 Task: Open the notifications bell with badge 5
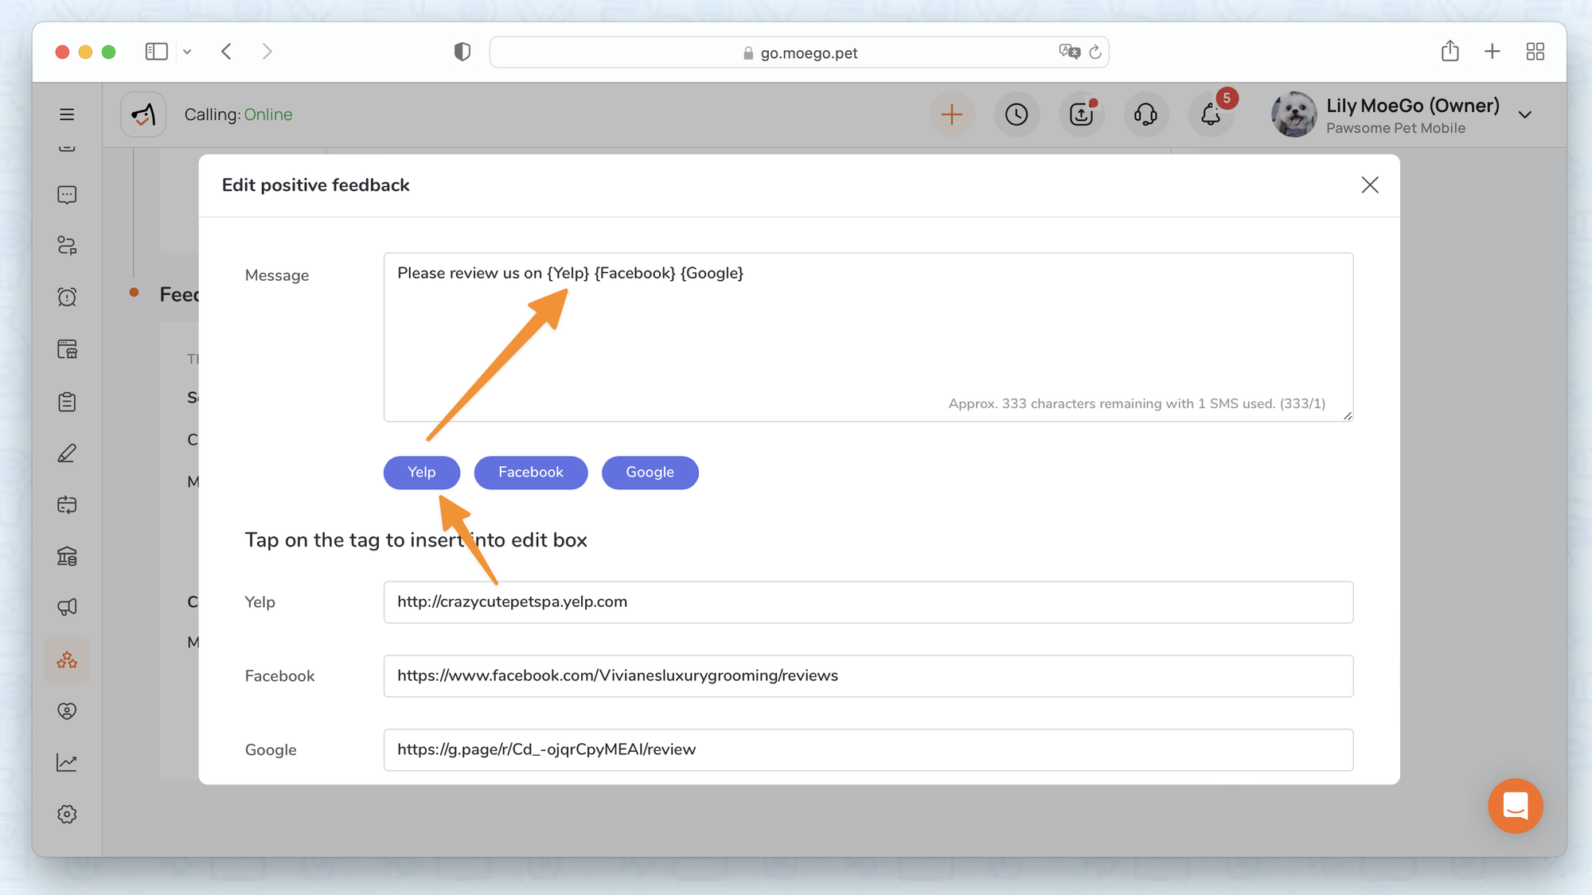coord(1211,115)
